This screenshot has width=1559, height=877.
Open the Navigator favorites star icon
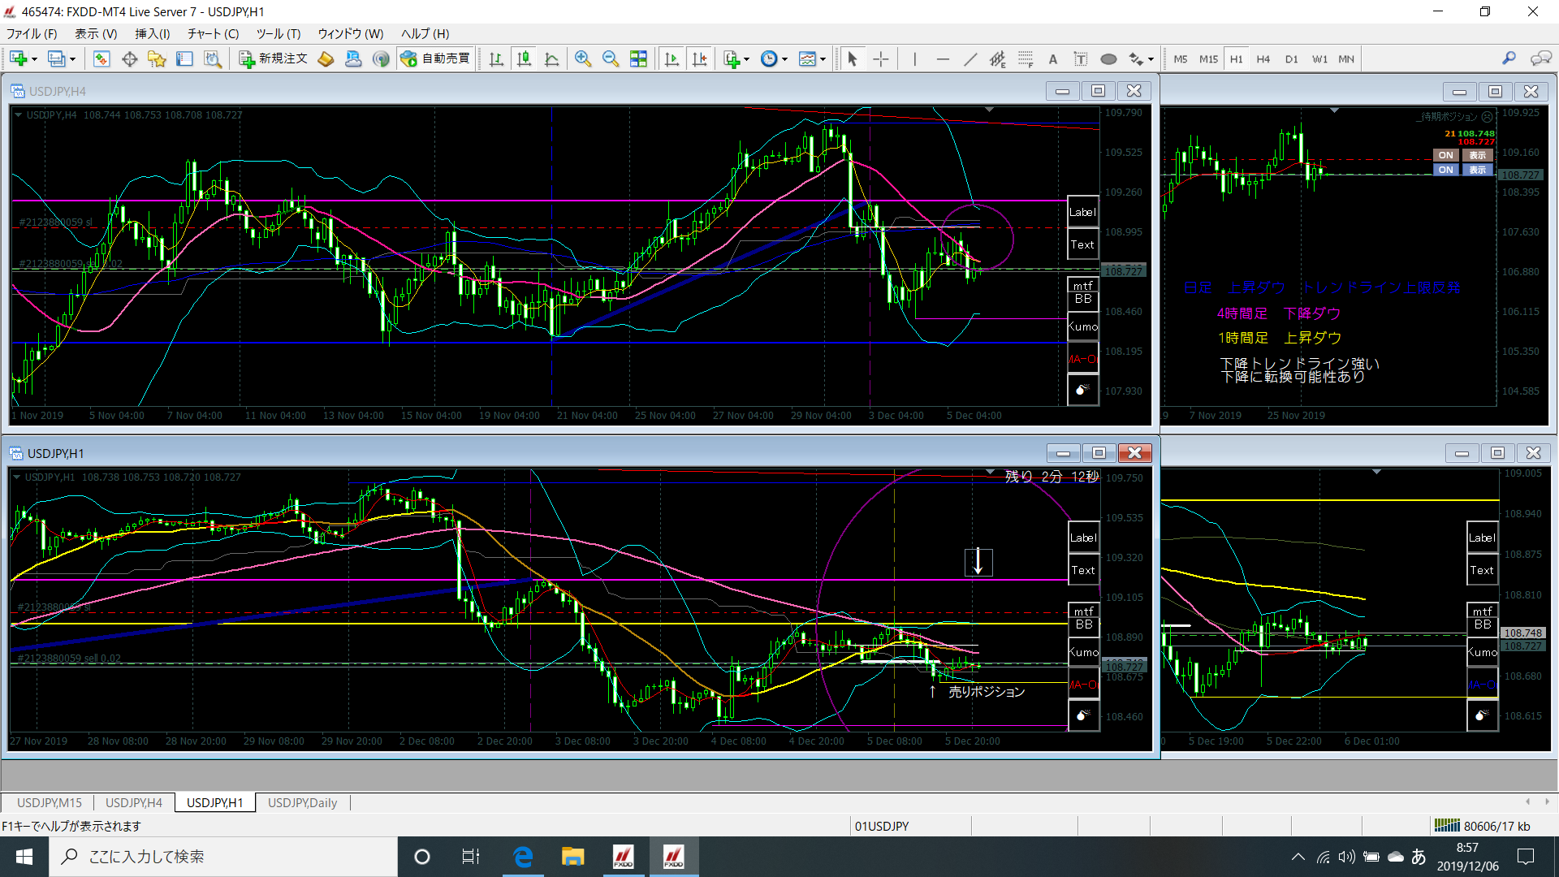pos(157,59)
